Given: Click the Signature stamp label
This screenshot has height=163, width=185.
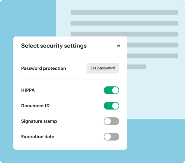Looking at the screenshot, I should point(39,121).
